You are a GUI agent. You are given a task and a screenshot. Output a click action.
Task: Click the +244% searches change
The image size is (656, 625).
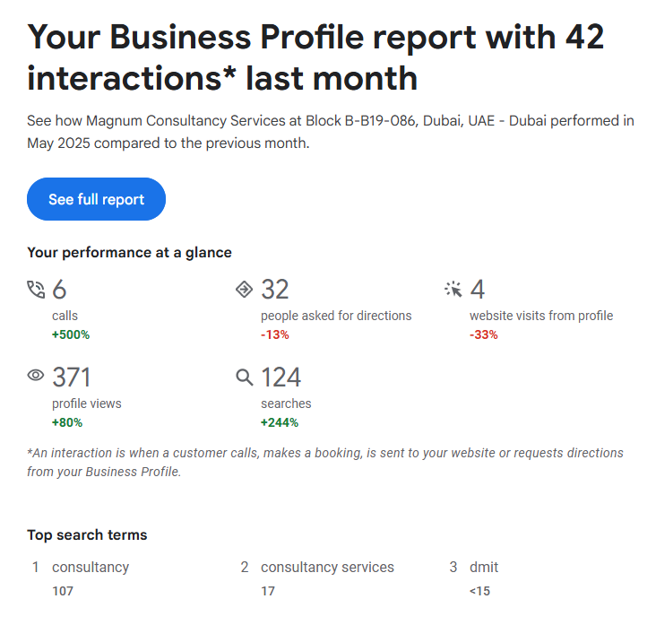280,422
